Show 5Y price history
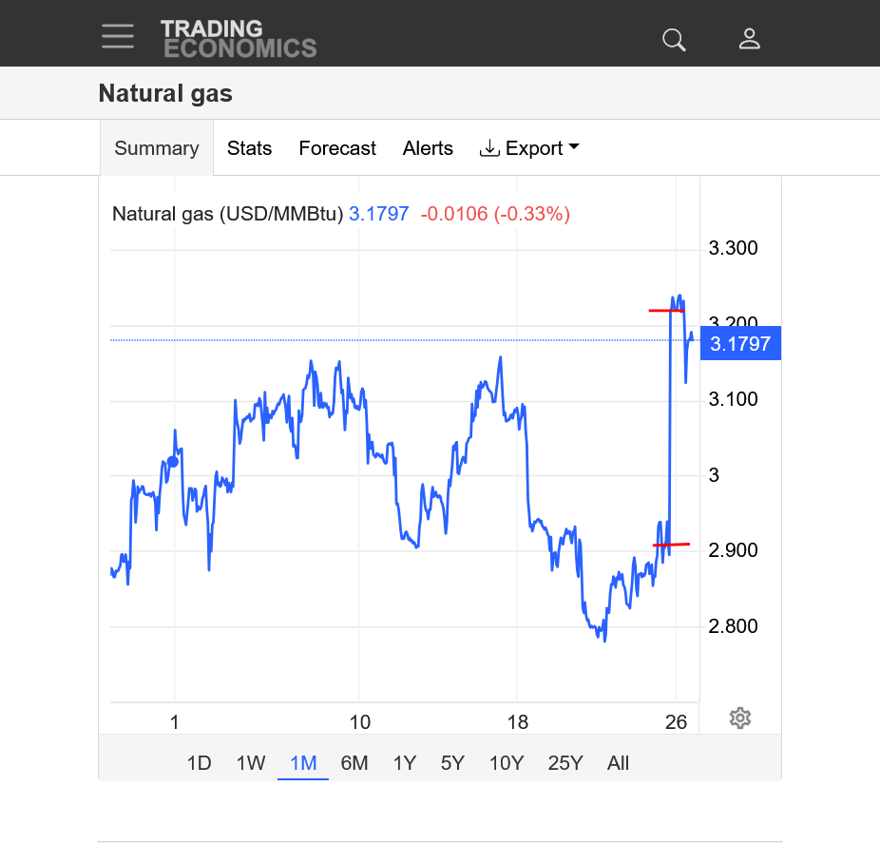The image size is (880, 843). click(x=452, y=763)
